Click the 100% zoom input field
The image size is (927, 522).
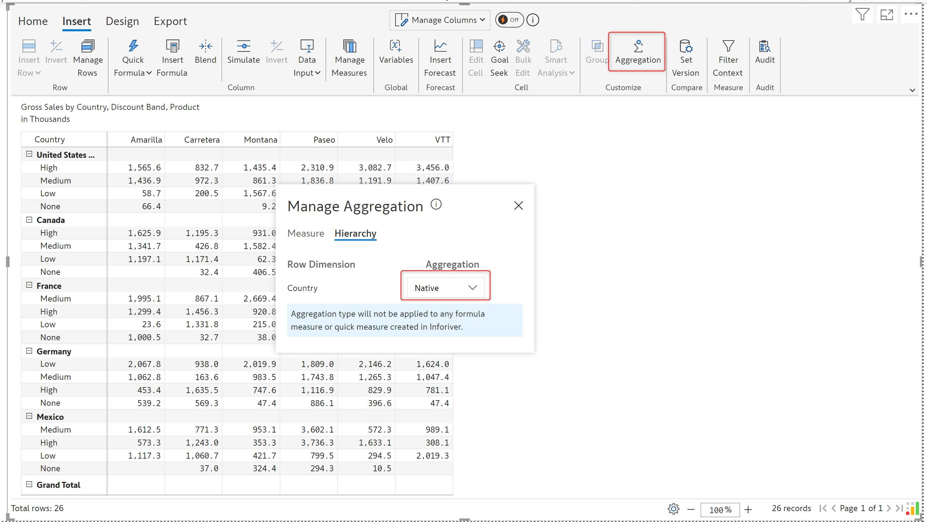pos(720,509)
